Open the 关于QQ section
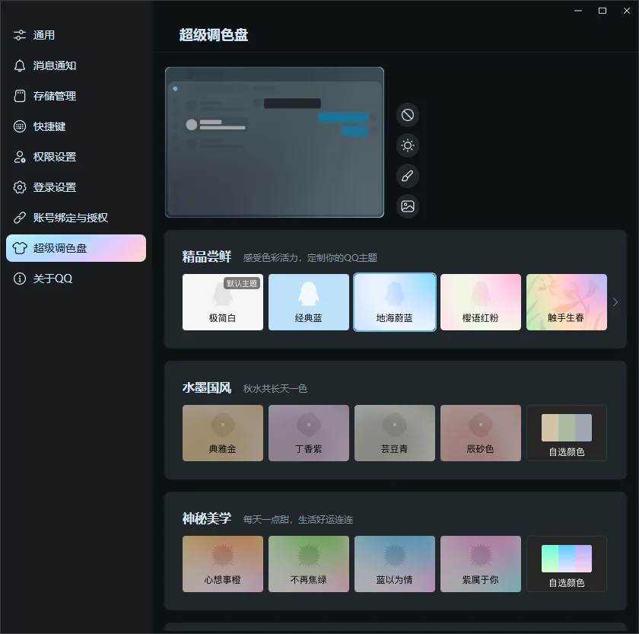This screenshot has height=634, width=639. [x=76, y=279]
